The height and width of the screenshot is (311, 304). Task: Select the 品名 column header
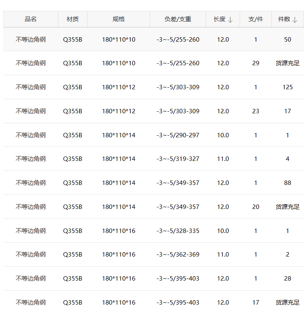[31, 19]
